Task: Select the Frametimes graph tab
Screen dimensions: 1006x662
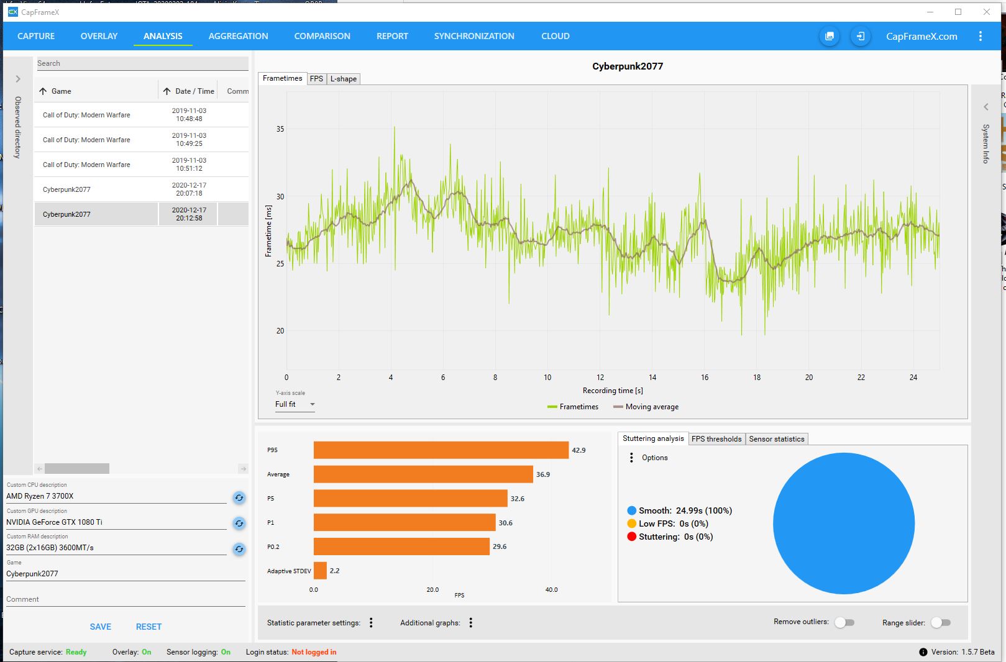Action: pyautogui.click(x=282, y=78)
